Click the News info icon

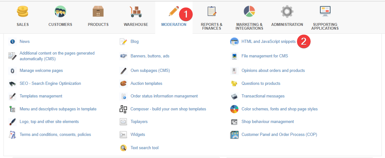[13, 42]
